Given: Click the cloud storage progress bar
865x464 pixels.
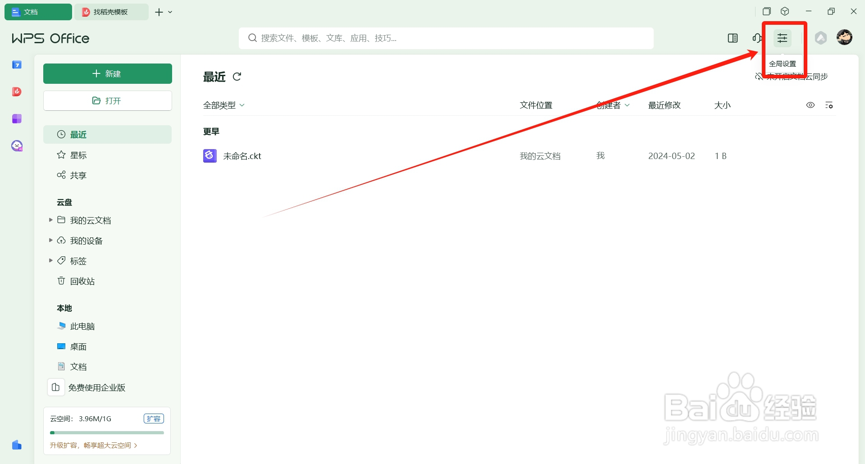Looking at the screenshot, I should click(x=107, y=432).
